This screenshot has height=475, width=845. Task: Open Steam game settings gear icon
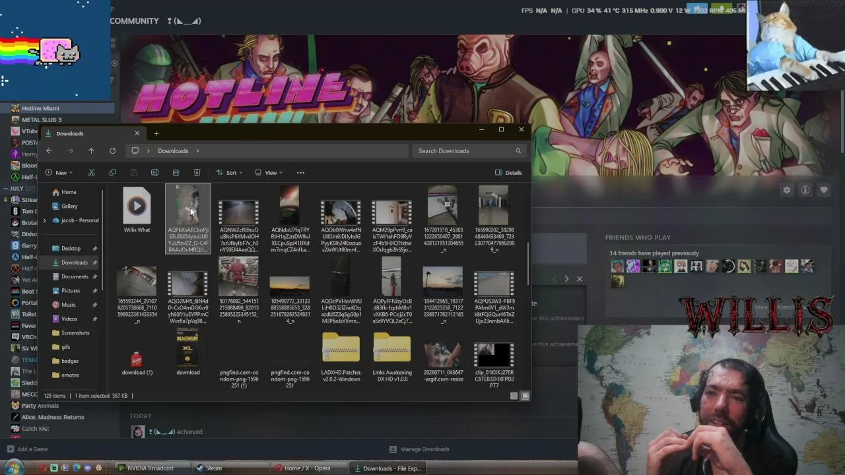click(x=786, y=190)
